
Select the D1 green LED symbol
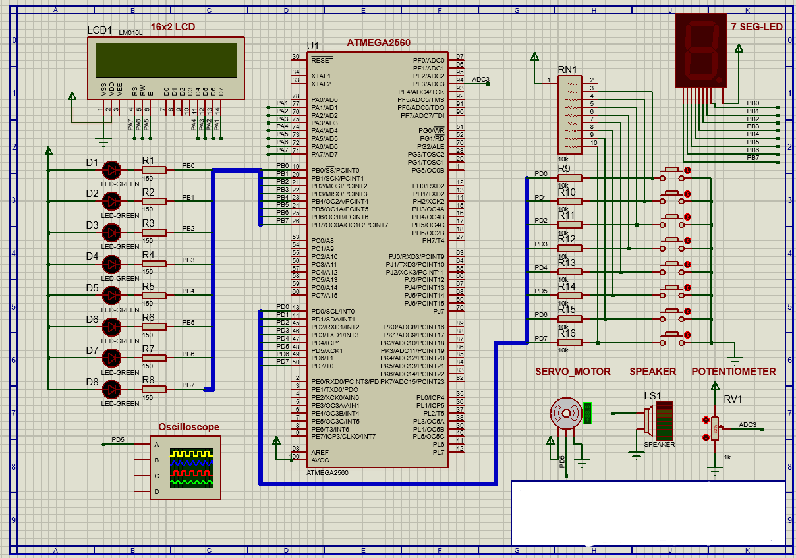[113, 169]
